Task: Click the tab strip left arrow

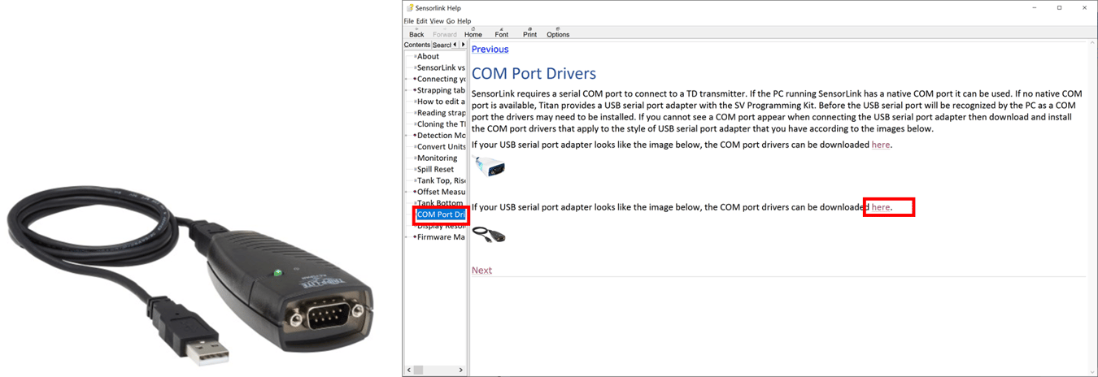Action: (x=455, y=45)
